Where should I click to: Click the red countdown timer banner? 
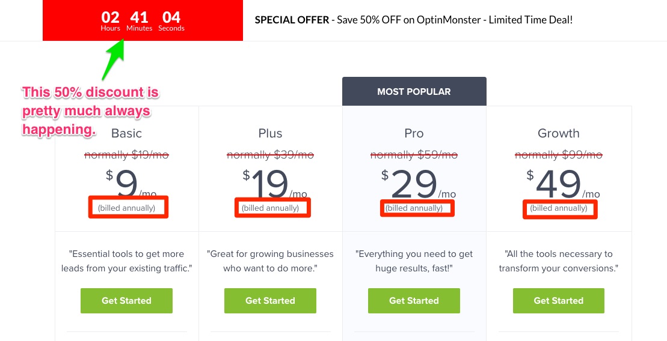(143, 20)
